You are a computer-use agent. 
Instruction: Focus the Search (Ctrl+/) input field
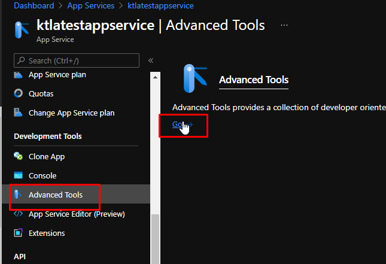click(77, 60)
